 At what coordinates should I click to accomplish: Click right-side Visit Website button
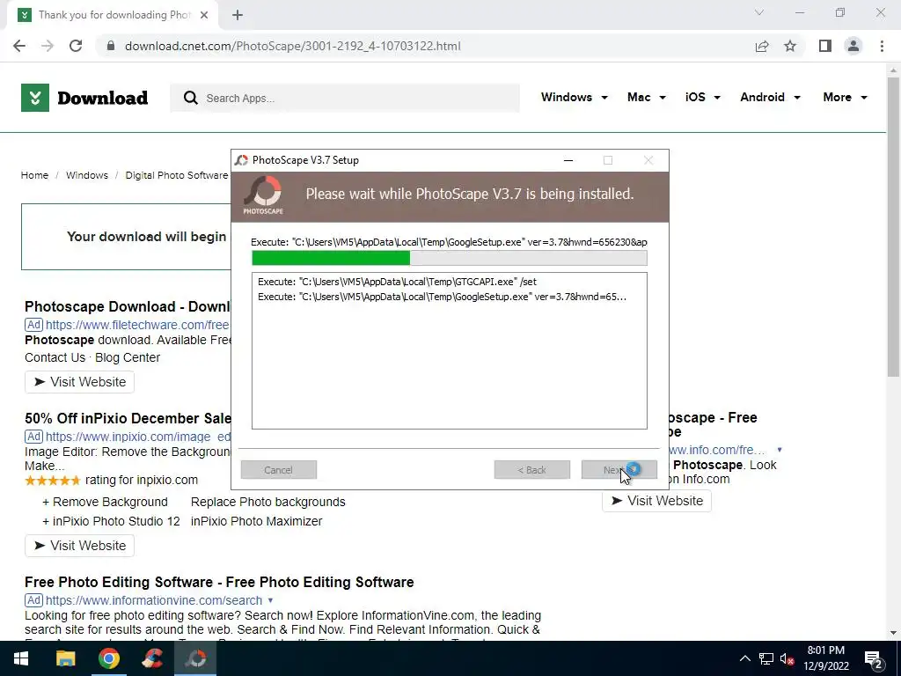tap(656, 501)
